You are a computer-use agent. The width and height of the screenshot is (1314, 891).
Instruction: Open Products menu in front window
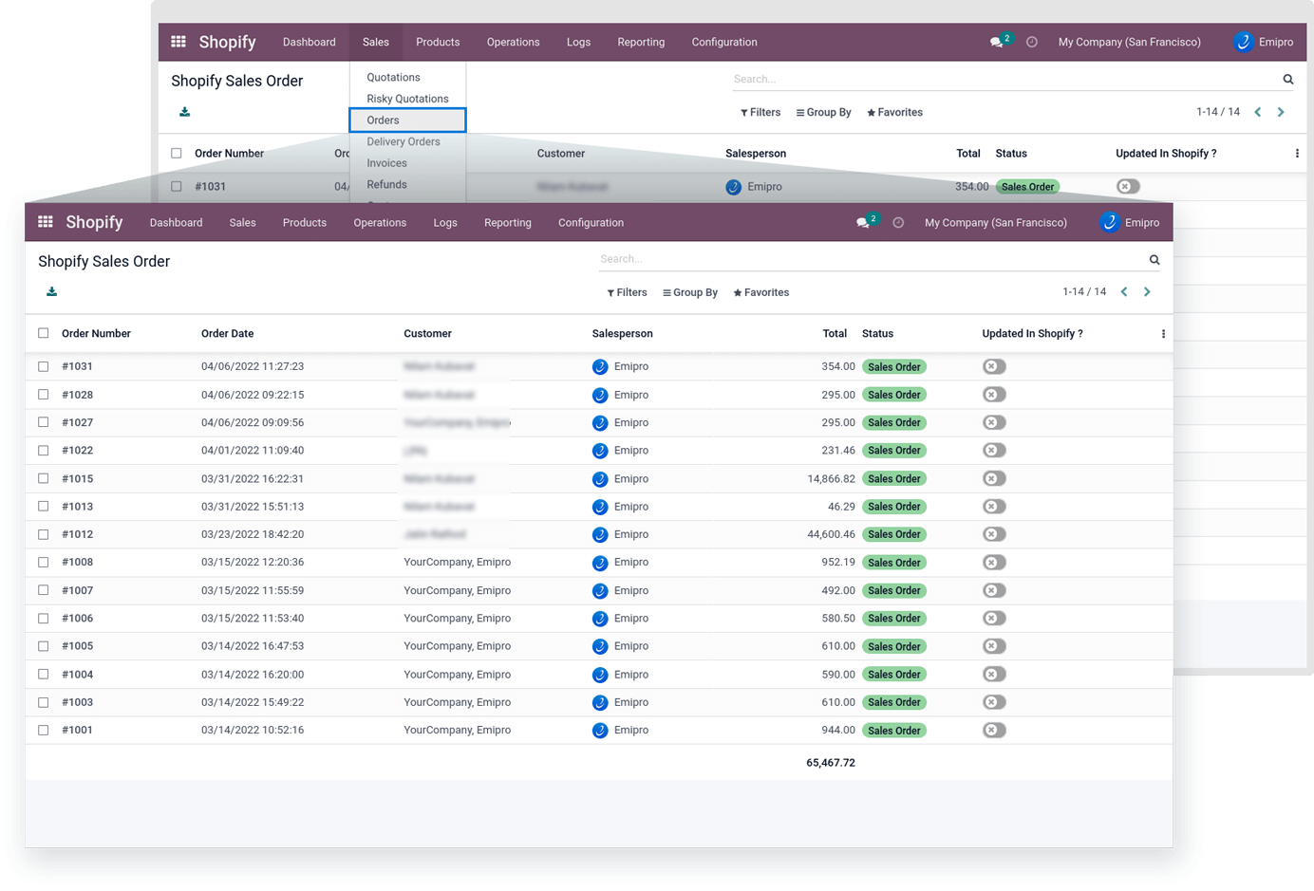pos(304,223)
